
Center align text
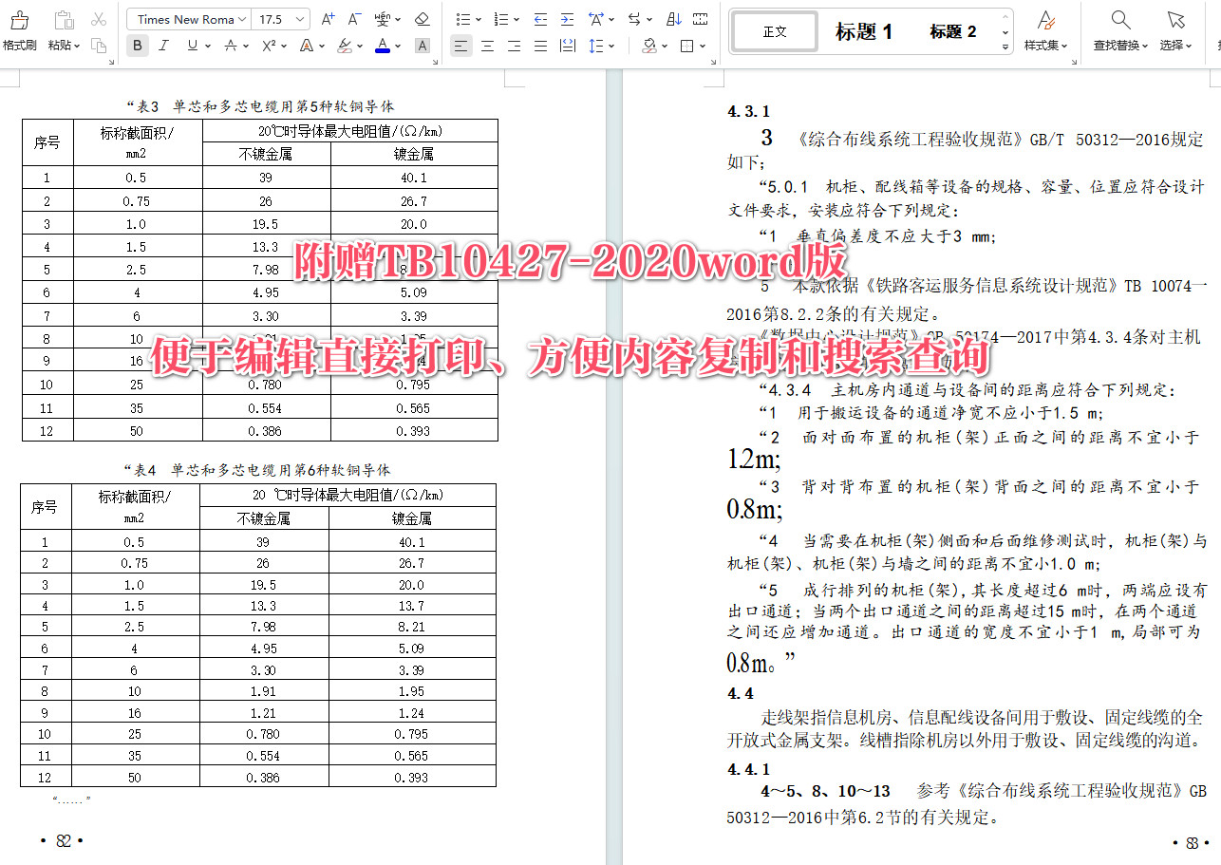click(x=487, y=45)
